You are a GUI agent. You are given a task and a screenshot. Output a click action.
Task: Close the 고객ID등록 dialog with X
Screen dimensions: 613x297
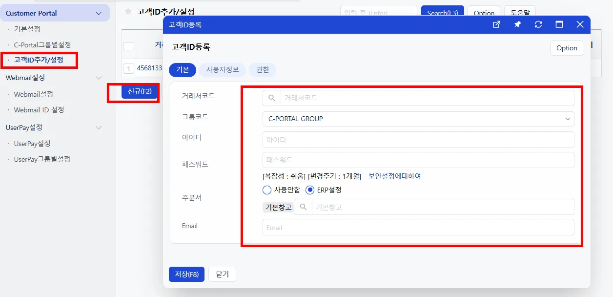[580, 24]
